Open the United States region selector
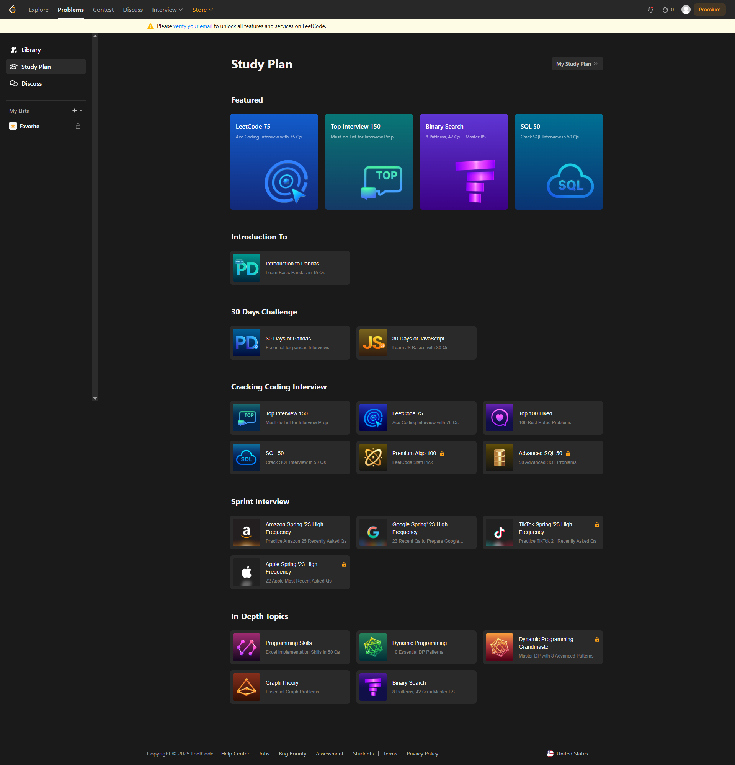The height and width of the screenshot is (765, 735). click(567, 754)
